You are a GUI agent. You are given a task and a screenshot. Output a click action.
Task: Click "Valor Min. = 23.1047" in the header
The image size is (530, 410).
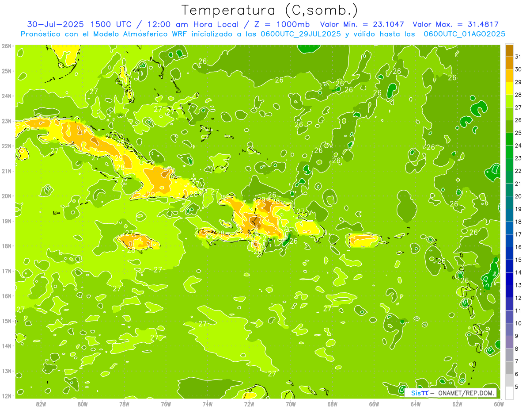point(362,24)
